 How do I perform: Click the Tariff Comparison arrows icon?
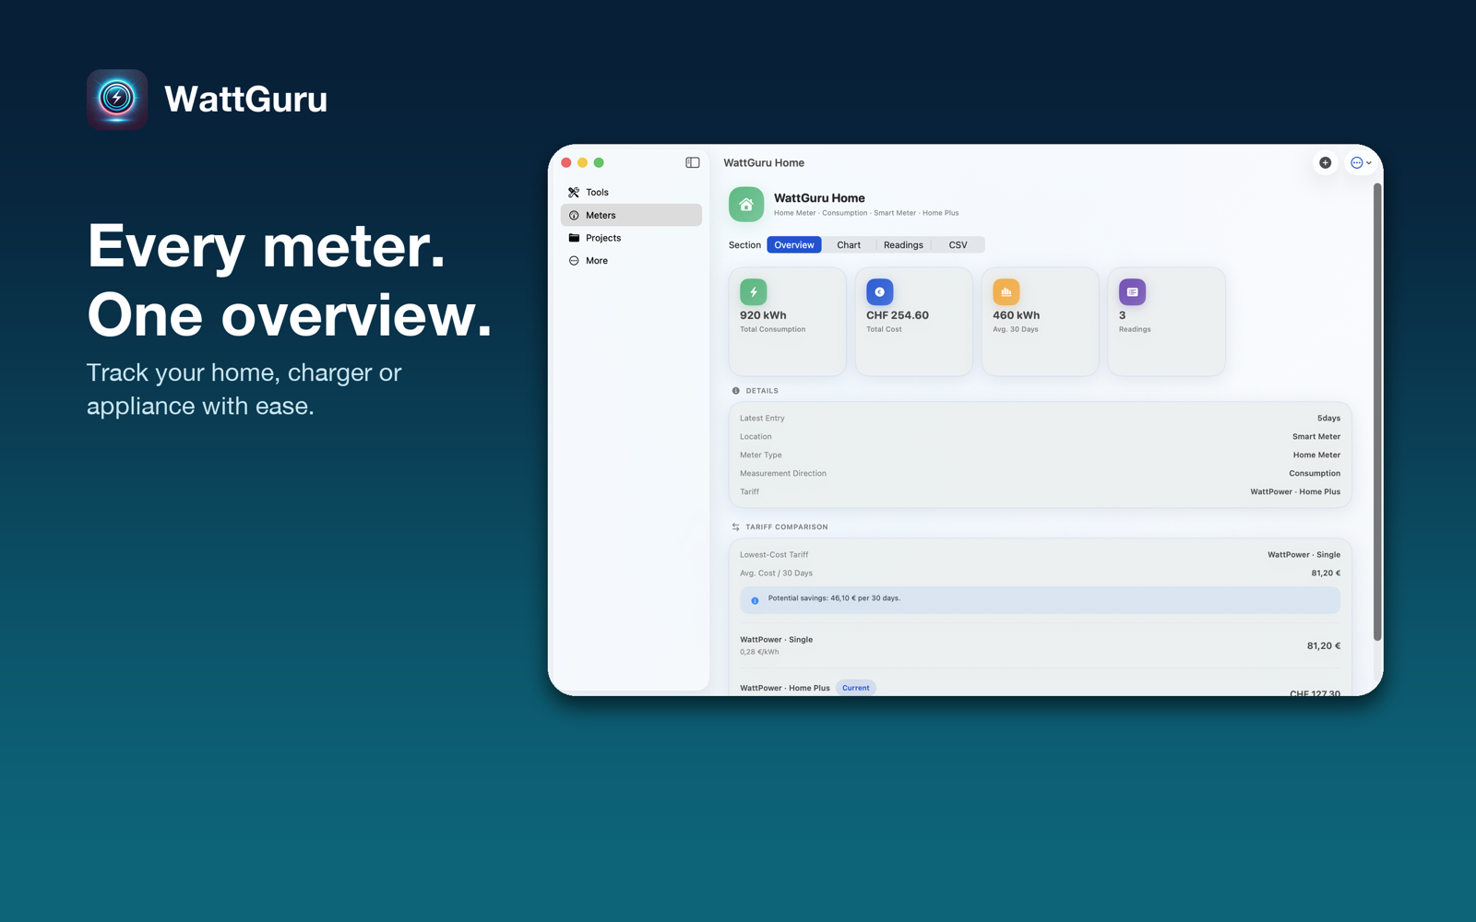tap(735, 527)
